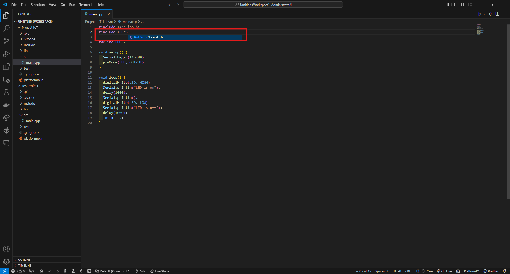Click PlatformIO Home icon in status bar
This screenshot has width=510, height=274.
point(41,271)
